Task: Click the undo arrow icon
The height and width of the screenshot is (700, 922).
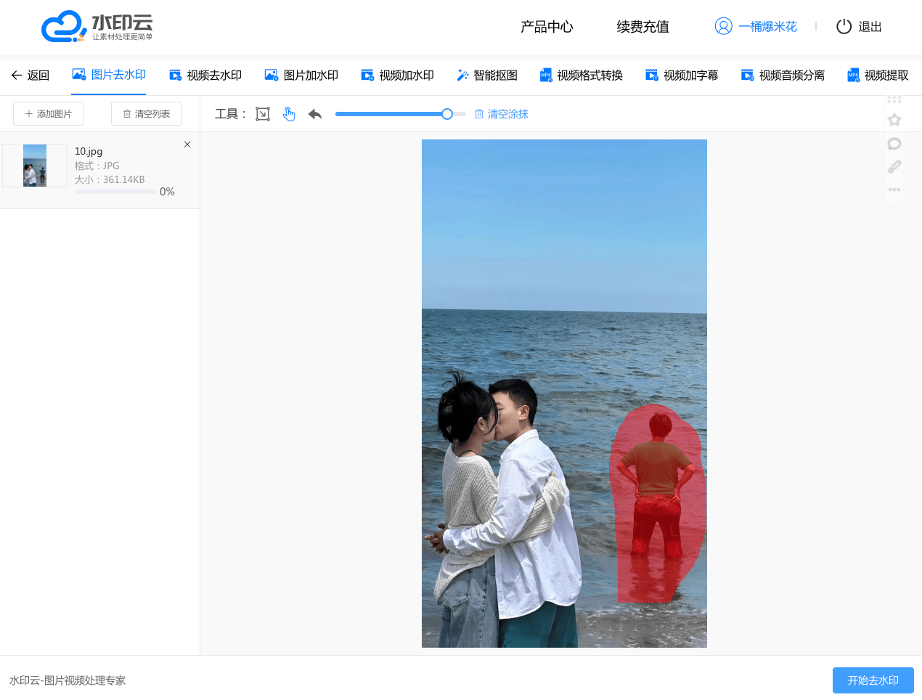Action: pos(315,114)
